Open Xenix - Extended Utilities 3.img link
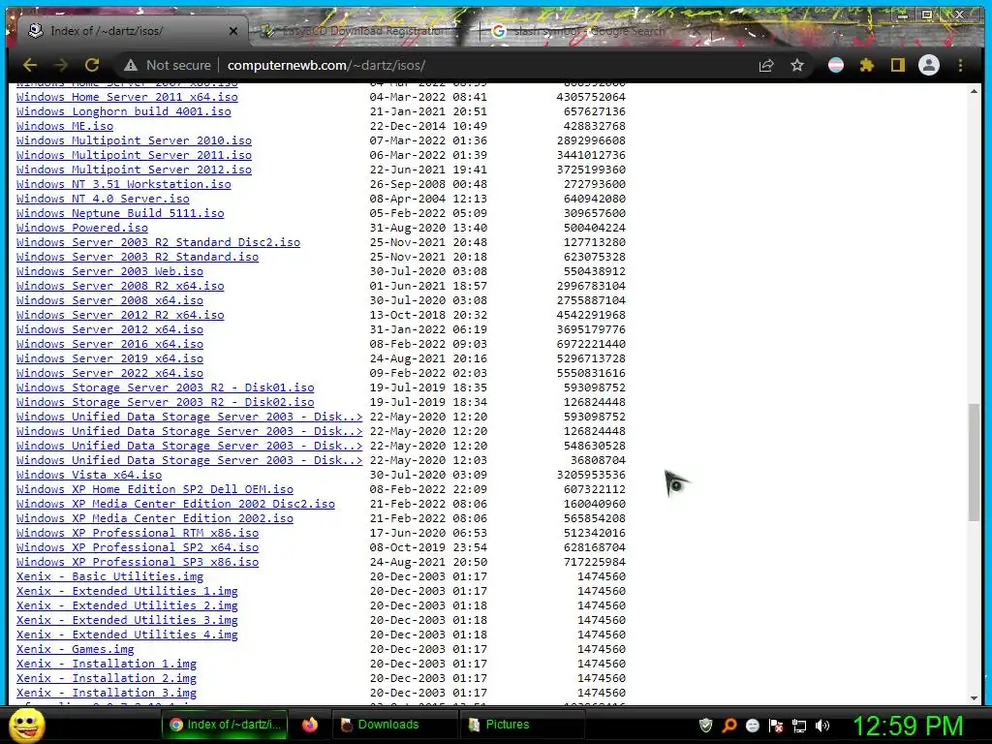This screenshot has height=744, width=992. [127, 621]
